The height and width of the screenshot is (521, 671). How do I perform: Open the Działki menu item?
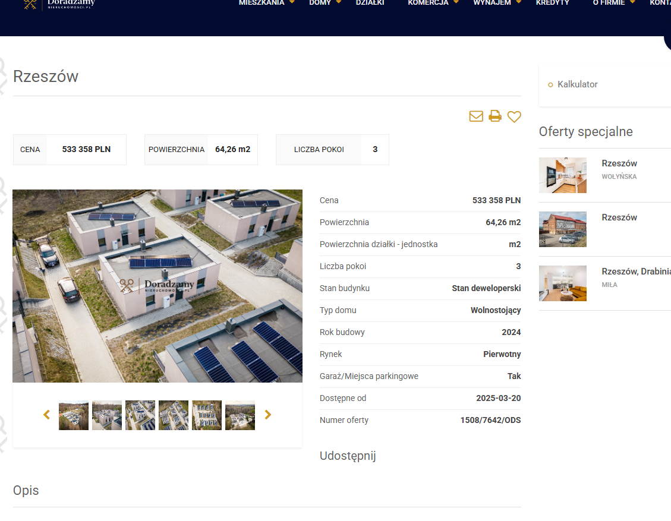tap(370, 3)
